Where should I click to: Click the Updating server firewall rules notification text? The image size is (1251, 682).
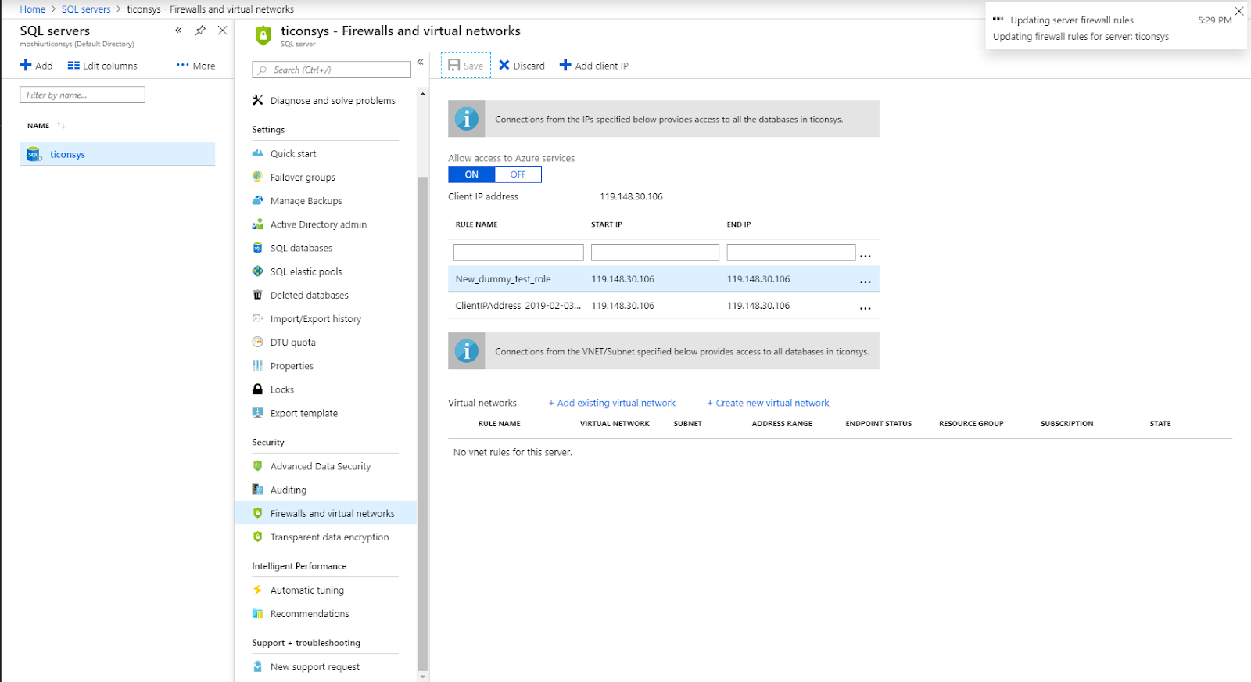pyautogui.click(x=1072, y=20)
